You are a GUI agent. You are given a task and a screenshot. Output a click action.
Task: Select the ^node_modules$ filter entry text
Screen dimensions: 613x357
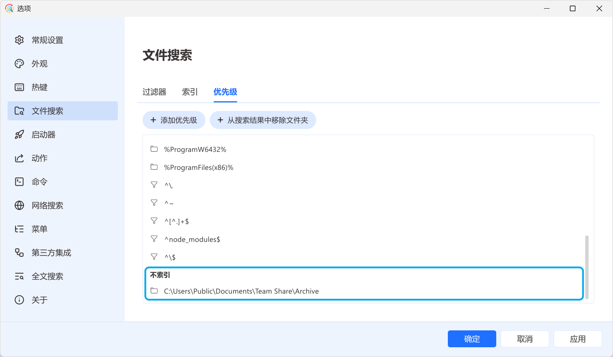(x=192, y=239)
